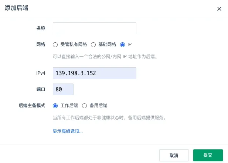This screenshot has width=228, height=163.
Task: Focus the IPv4 address field
Action: click(95, 73)
